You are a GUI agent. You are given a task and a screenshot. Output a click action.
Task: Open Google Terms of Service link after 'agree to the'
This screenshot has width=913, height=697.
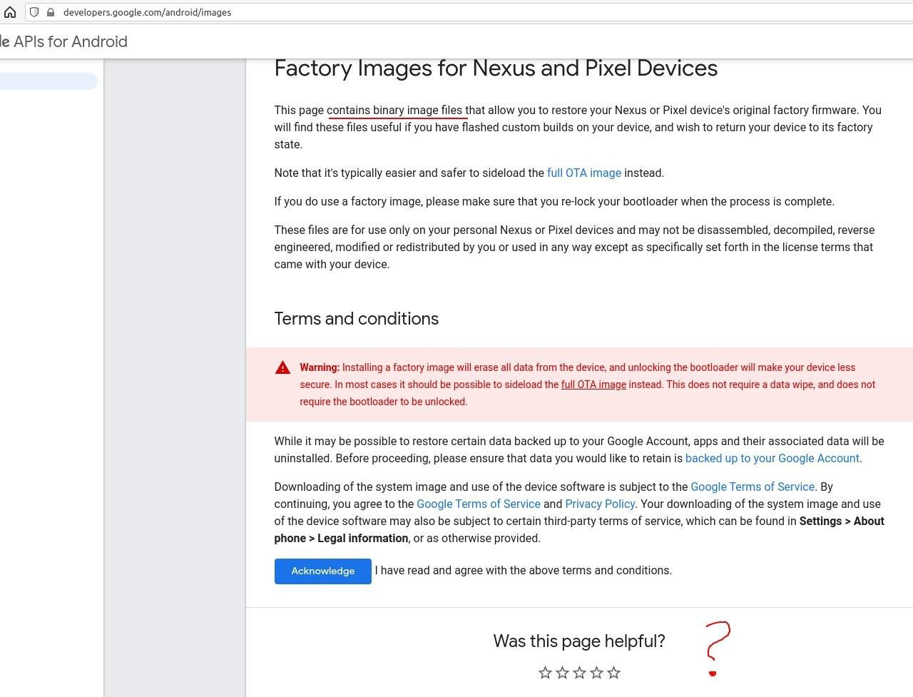click(479, 504)
